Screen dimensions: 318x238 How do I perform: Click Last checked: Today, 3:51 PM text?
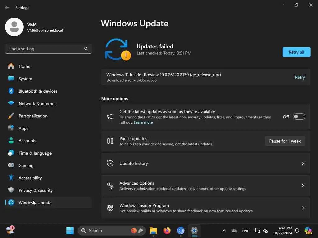click(x=164, y=53)
